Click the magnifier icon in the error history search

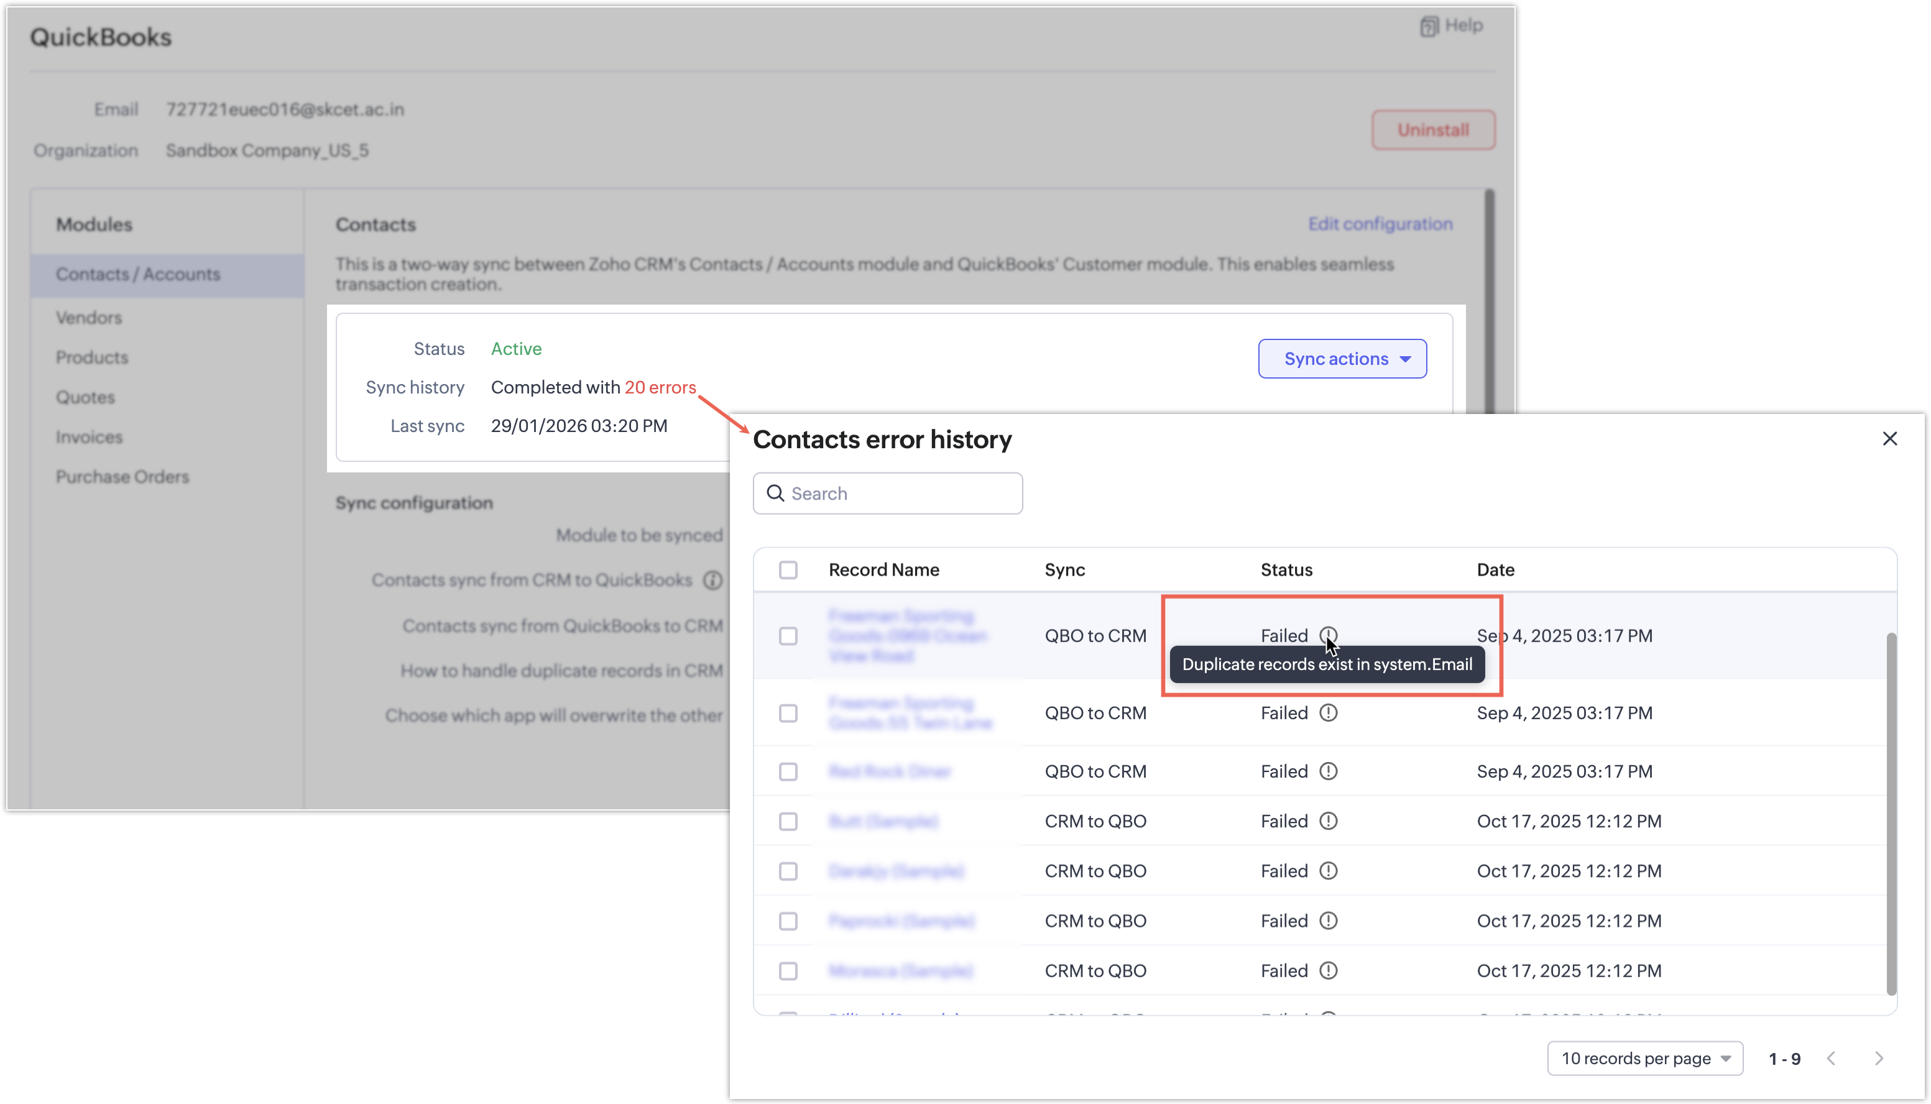[x=775, y=494]
